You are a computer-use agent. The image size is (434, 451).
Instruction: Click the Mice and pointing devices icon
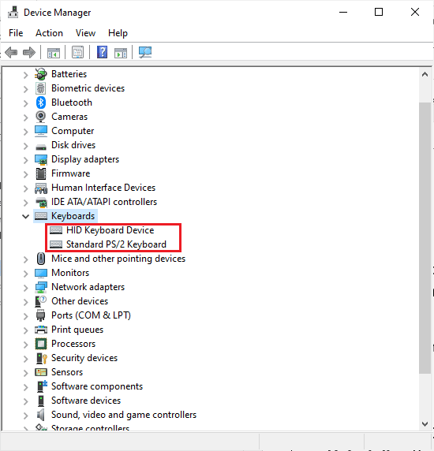[41, 259]
